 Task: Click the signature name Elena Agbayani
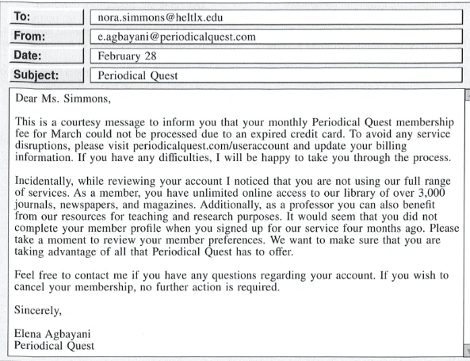coord(52,334)
